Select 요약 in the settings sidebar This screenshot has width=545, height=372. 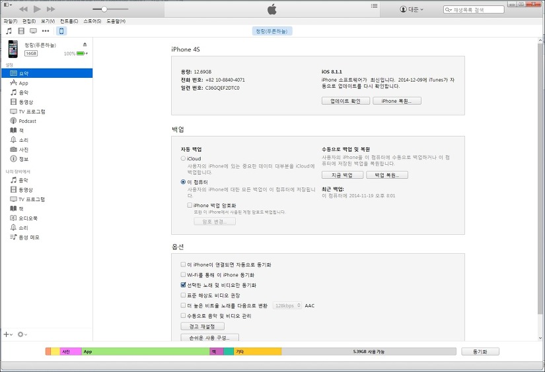pos(47,73)
